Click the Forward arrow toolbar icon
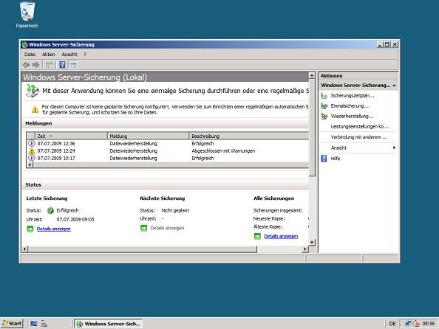The height and width of the screenshot is (329, 439). pos(36,65)
